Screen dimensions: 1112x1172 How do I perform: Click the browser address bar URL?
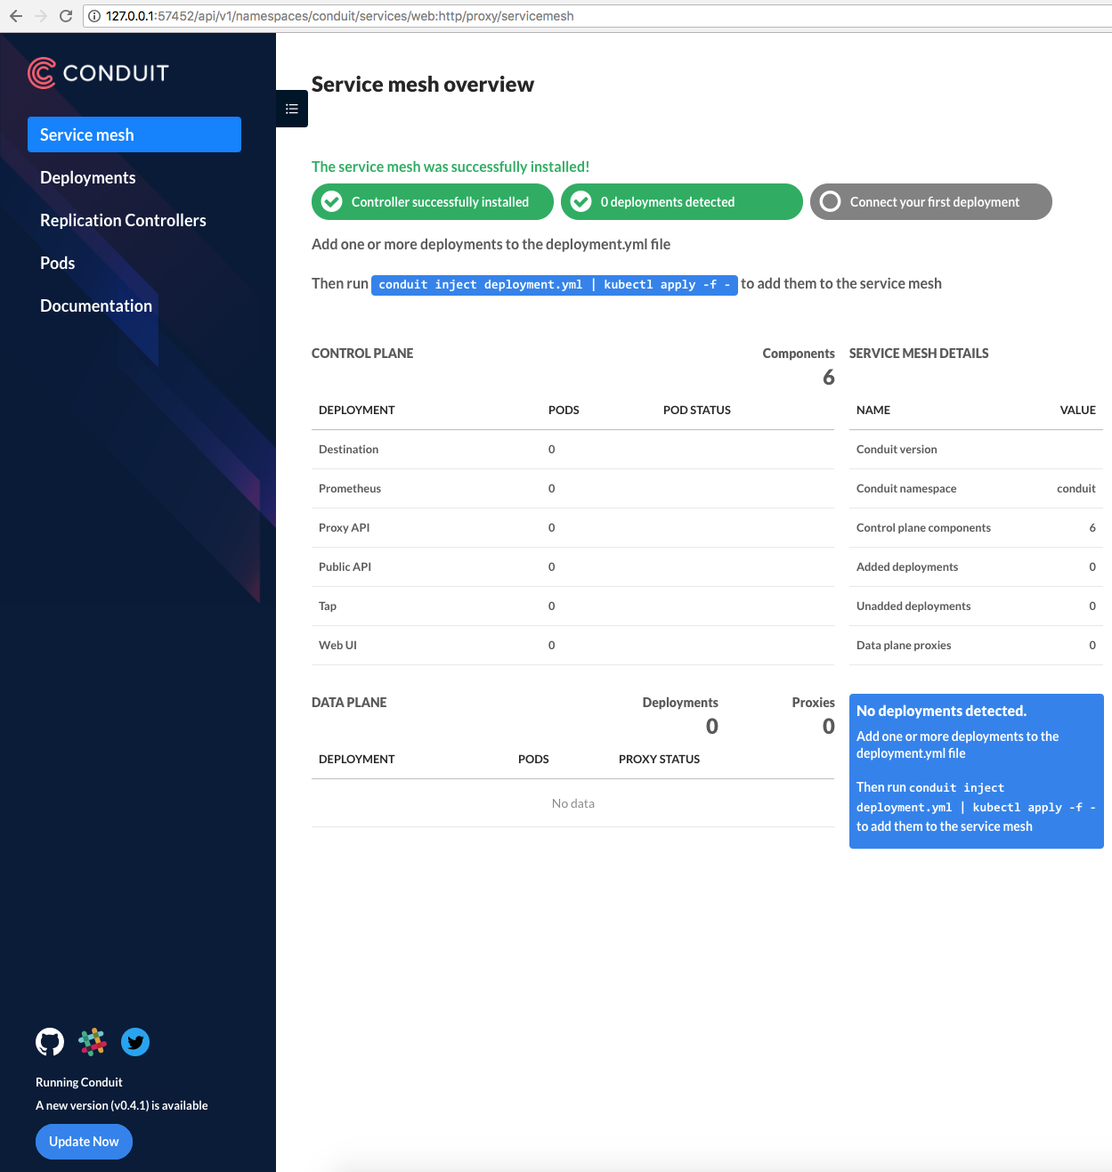tap(339, 16)
